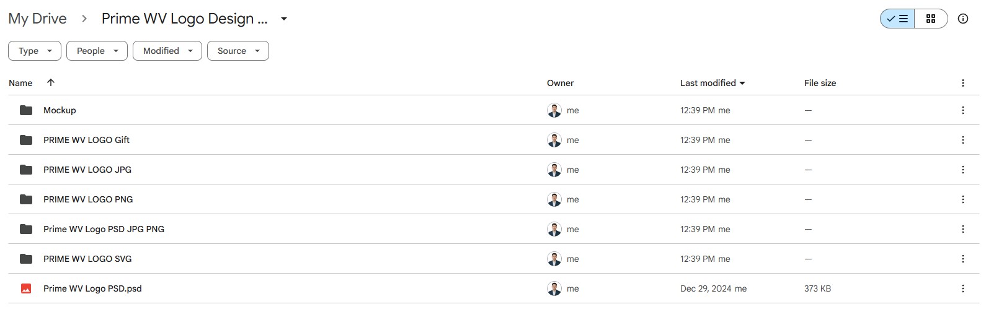Click the column header options three-dot icon
This screenshot has height=325, width=986.
pyautogui.click(x=962, y=83)
